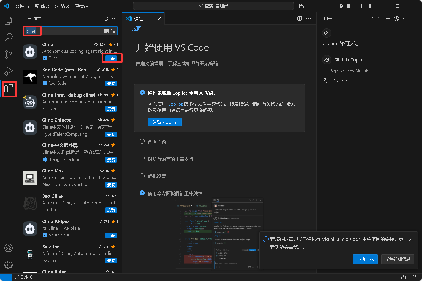Open the 选择 menu

click(x=62, y=6)
